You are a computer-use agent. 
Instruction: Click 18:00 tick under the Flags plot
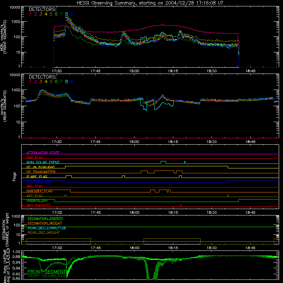[x=134, y=213]
